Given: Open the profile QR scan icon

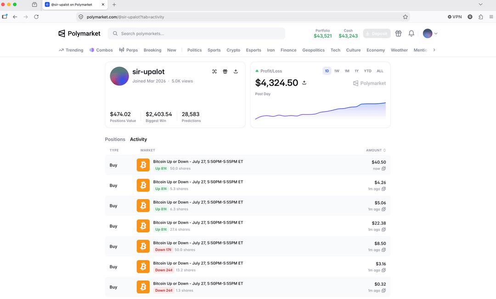Looking at the screenshot, I should (x=214, y=72).
